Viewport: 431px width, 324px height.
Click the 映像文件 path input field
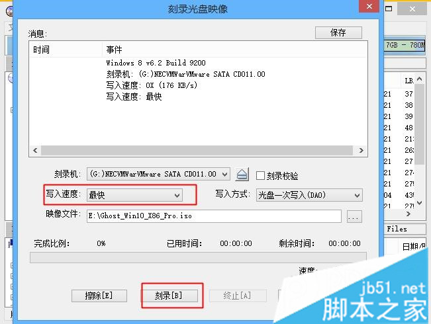pos(214,216)
